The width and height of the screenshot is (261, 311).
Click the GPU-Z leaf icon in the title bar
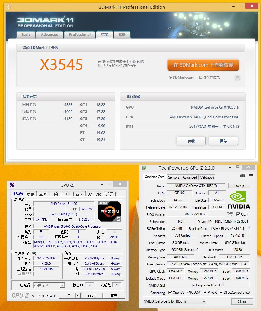(x=144, y=167)
